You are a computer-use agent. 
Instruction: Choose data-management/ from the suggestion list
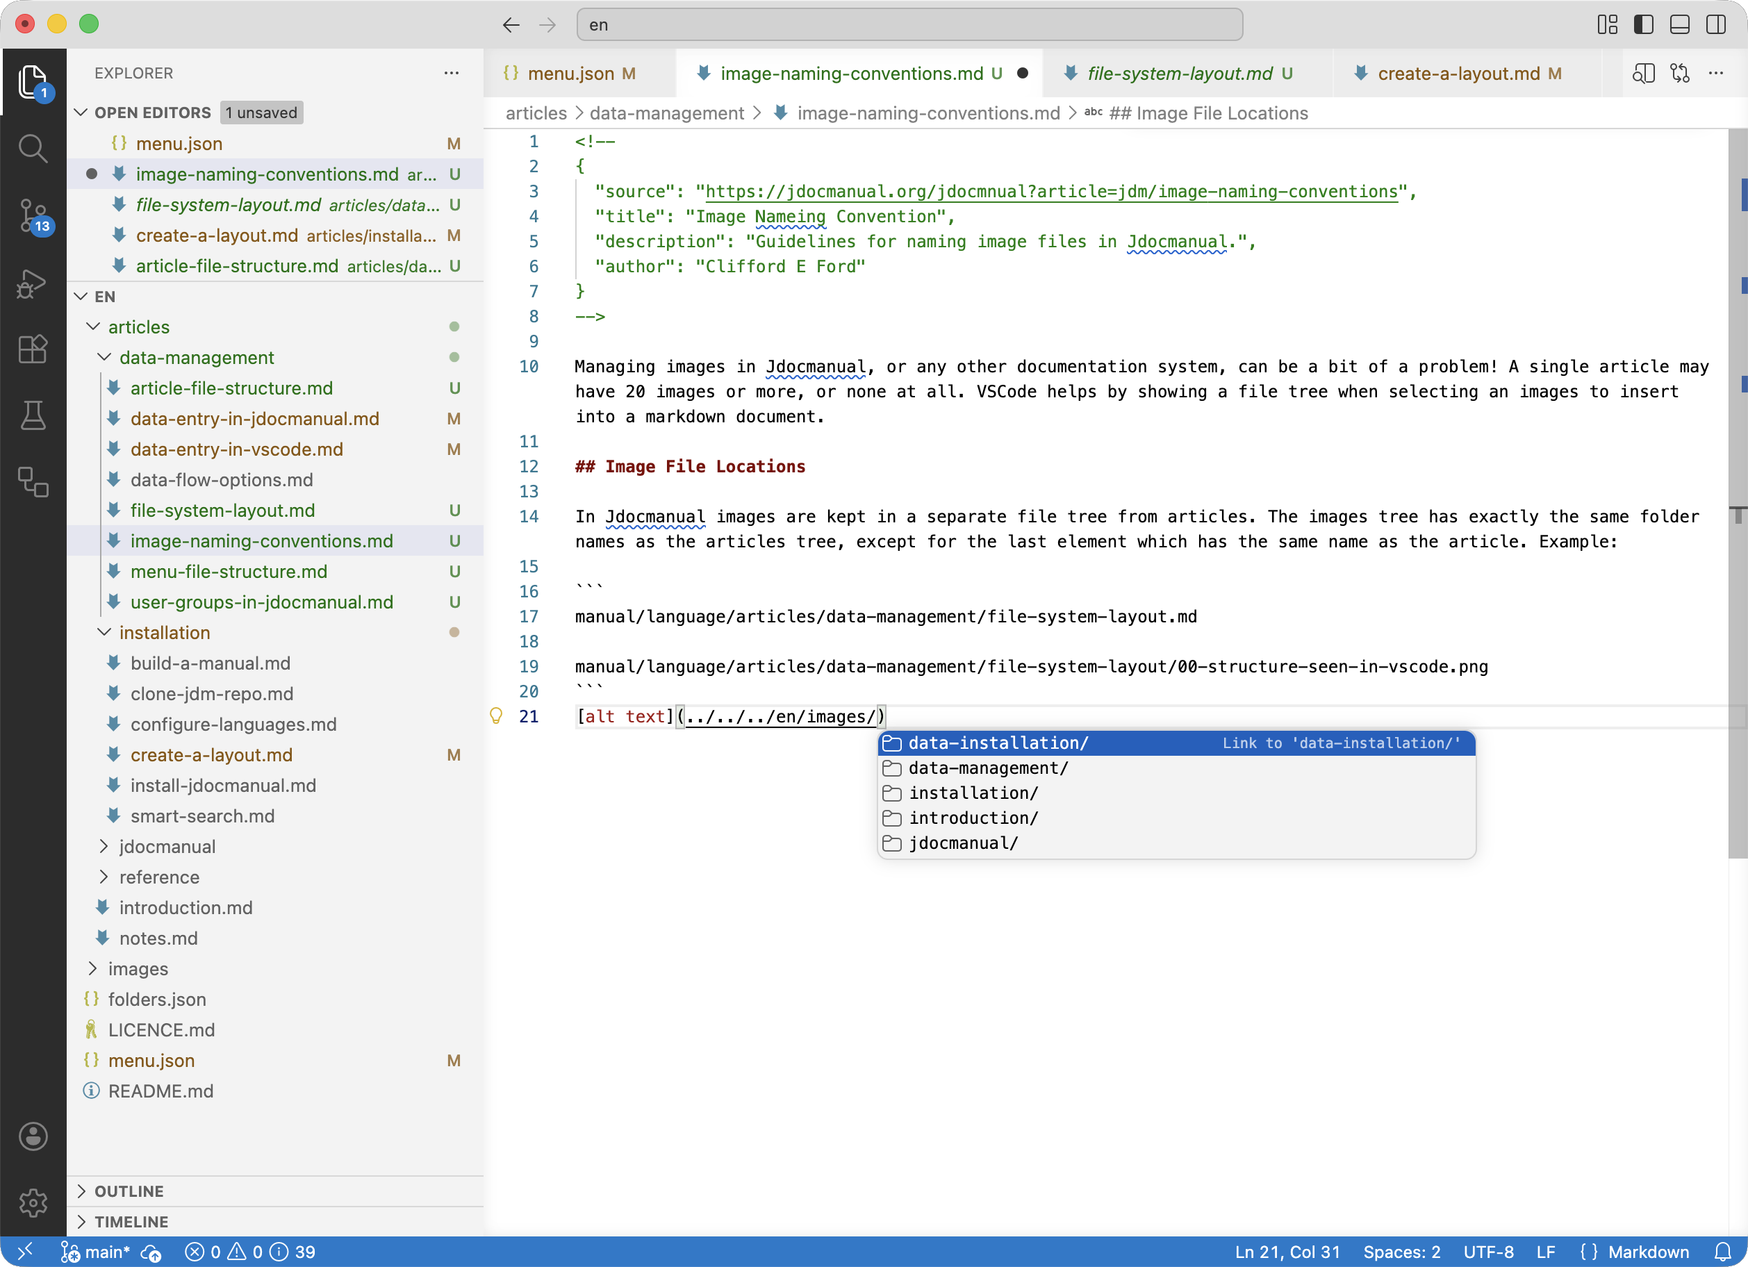pos(1176,768)
